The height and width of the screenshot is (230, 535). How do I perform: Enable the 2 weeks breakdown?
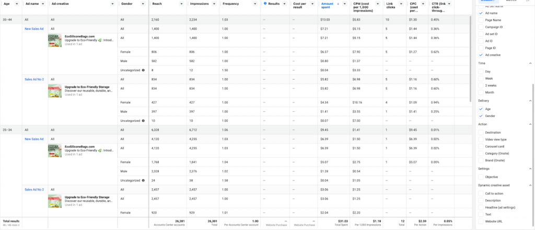click(481, 85)
